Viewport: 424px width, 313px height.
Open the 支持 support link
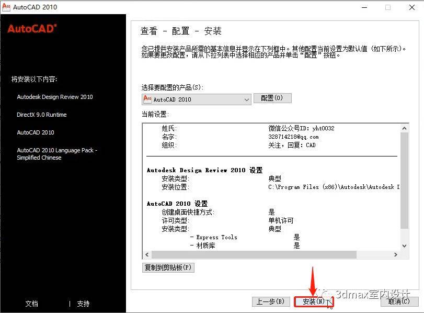click(x=83, y=304)
